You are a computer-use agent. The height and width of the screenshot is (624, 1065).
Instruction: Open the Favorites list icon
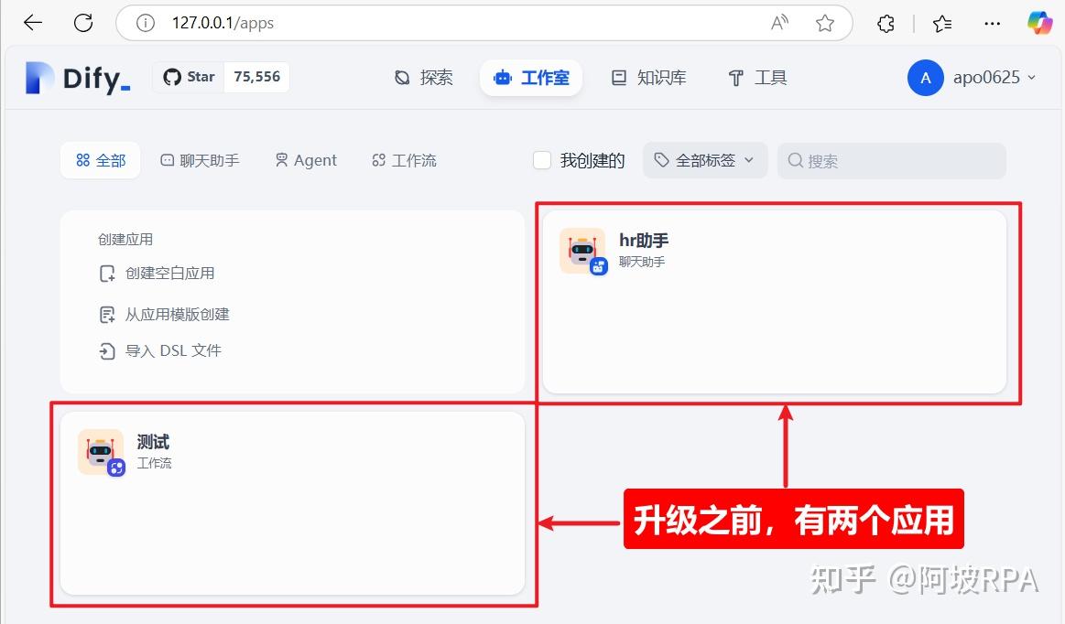tap(942, 24)
